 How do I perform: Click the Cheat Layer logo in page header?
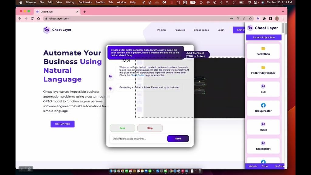[x=57, y=30]
